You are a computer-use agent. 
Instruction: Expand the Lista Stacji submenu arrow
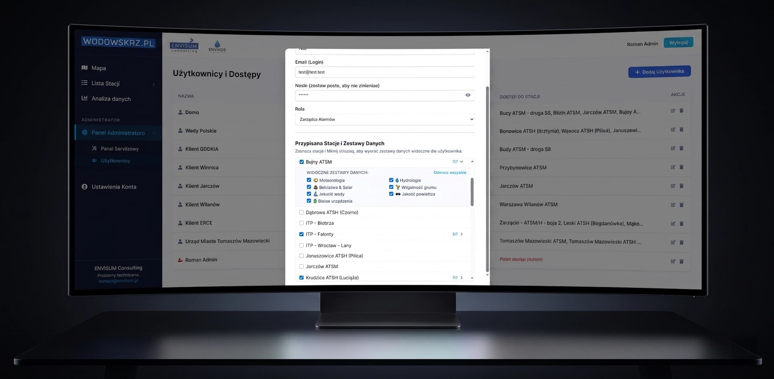[x=154, y=84]
